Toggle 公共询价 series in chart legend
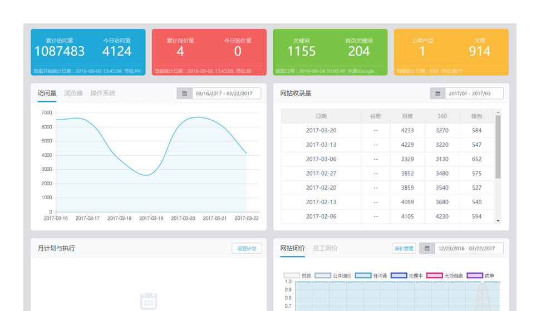Viewport: 541px width, 311px height. (333, 275)
